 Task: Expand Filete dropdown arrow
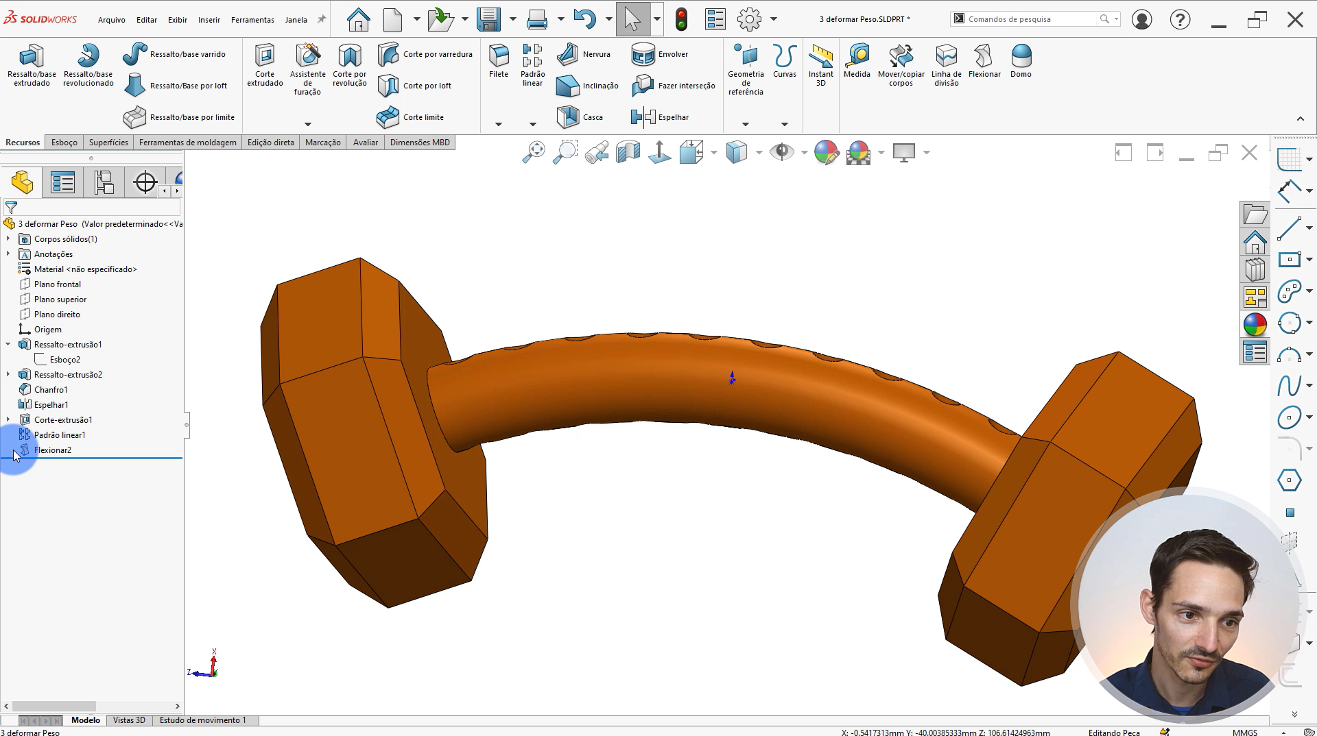click(x=499, y=124)
